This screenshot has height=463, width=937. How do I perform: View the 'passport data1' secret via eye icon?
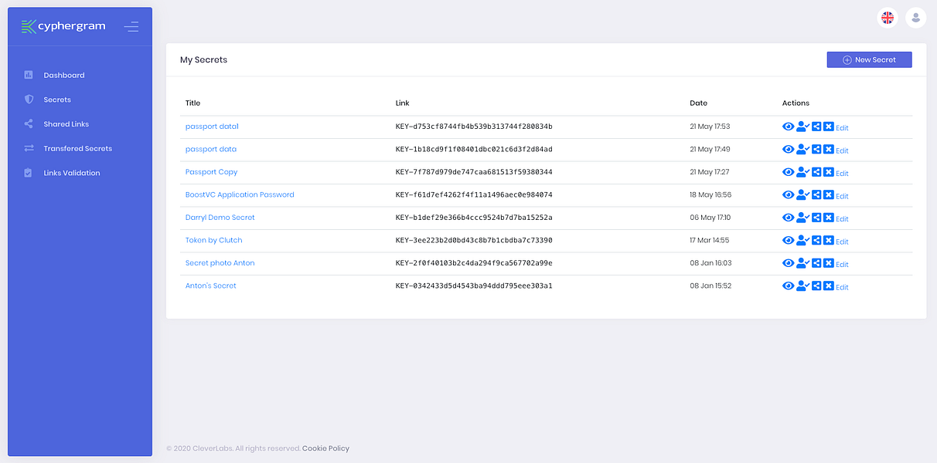pos(788,127)
